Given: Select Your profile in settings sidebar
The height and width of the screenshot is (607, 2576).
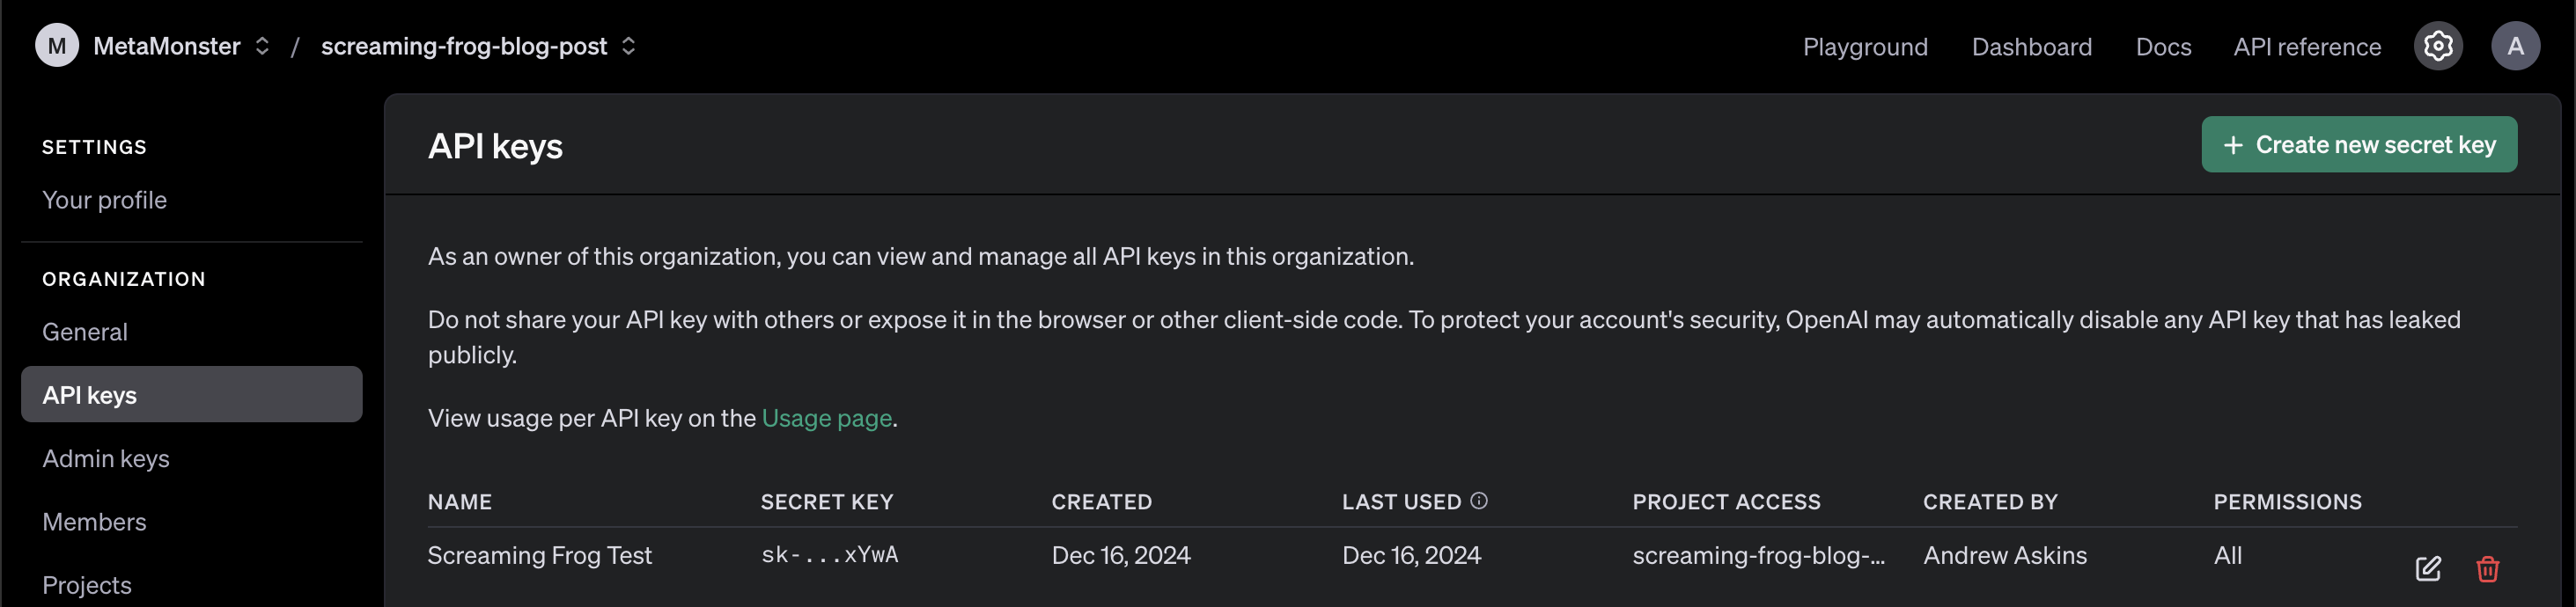Looking at the screenshot, I should click(x=104, y=200).
